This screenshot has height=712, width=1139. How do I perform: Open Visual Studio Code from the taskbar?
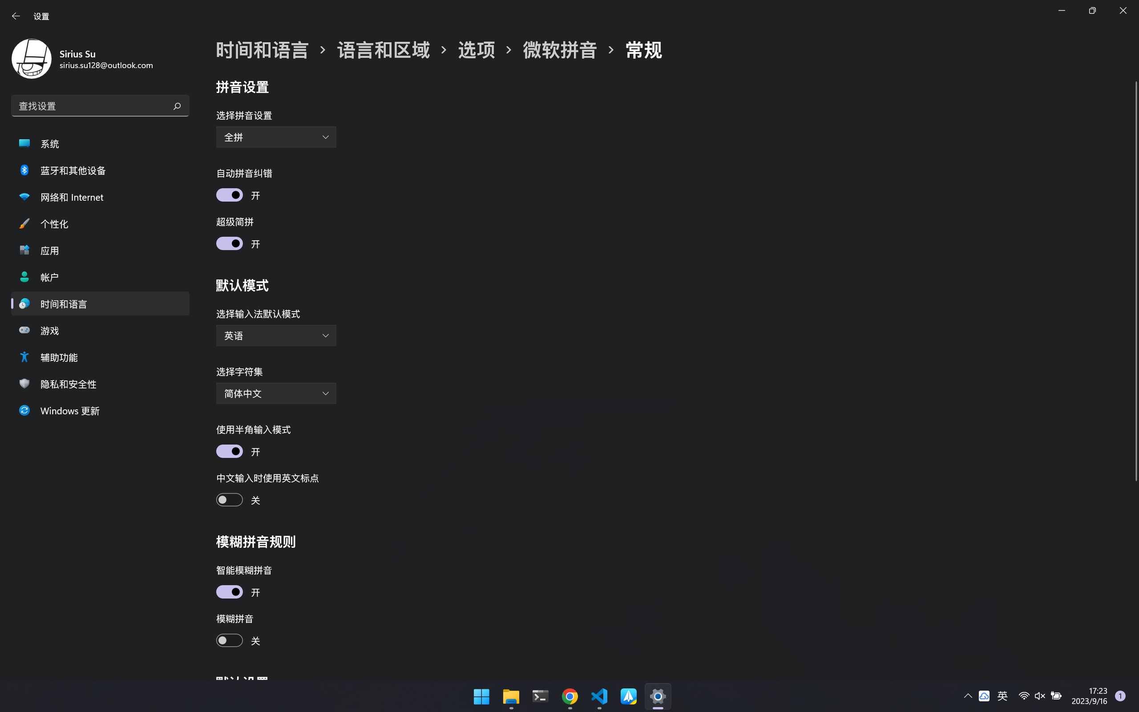599,696
